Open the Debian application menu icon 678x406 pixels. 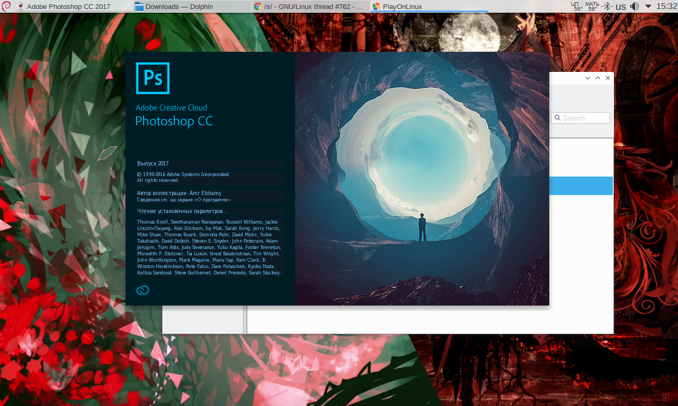pos(6,6)
